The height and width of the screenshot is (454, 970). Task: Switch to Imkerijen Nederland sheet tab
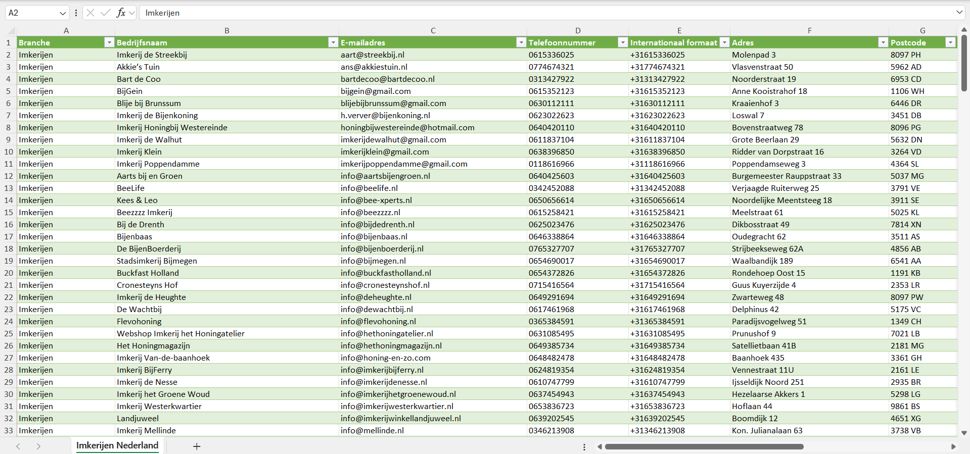(117, 445)
